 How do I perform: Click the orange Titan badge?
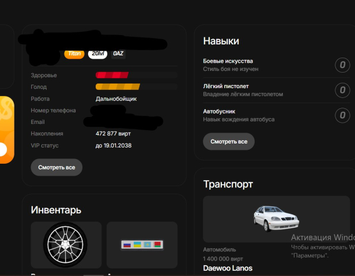coord(74,54)
